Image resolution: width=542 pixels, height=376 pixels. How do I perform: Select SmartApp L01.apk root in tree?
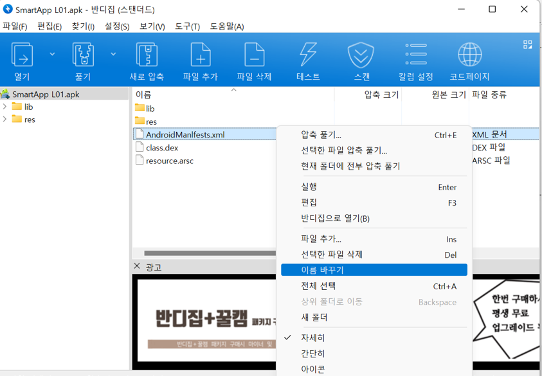coord(46,94)
